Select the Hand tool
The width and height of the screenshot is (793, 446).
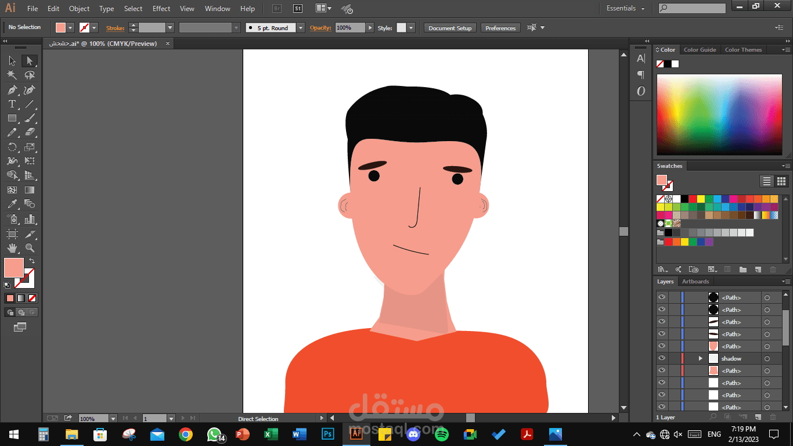tap(12, 247)
